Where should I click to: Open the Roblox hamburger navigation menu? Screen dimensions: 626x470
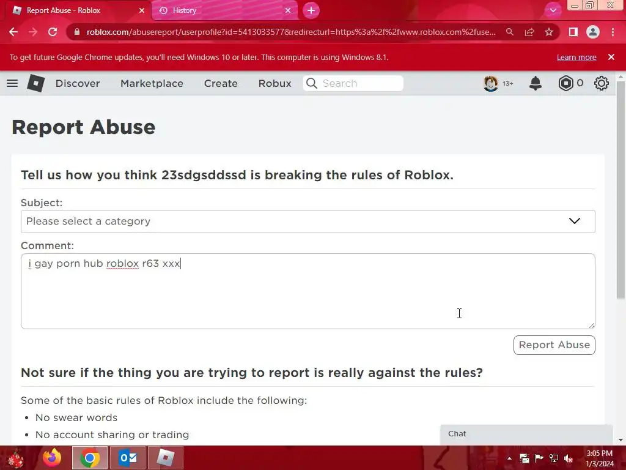[12, 83]
